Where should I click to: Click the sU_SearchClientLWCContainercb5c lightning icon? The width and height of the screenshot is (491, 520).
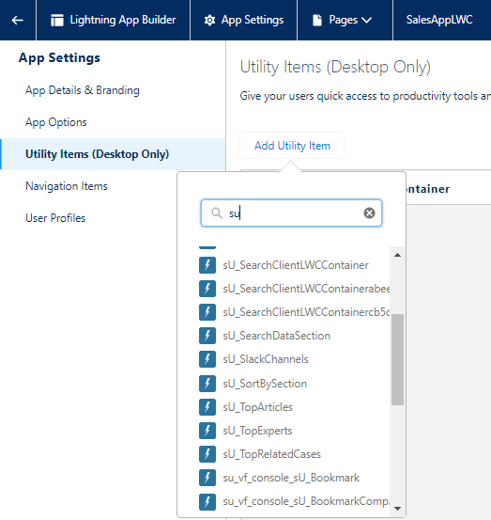coord(207,312)
